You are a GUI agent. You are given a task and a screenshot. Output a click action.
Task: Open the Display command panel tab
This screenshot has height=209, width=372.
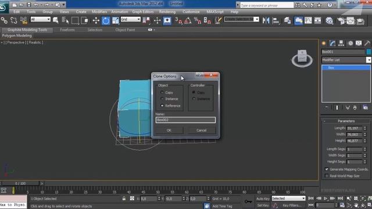pyautogui.click(x=359, y=43)
